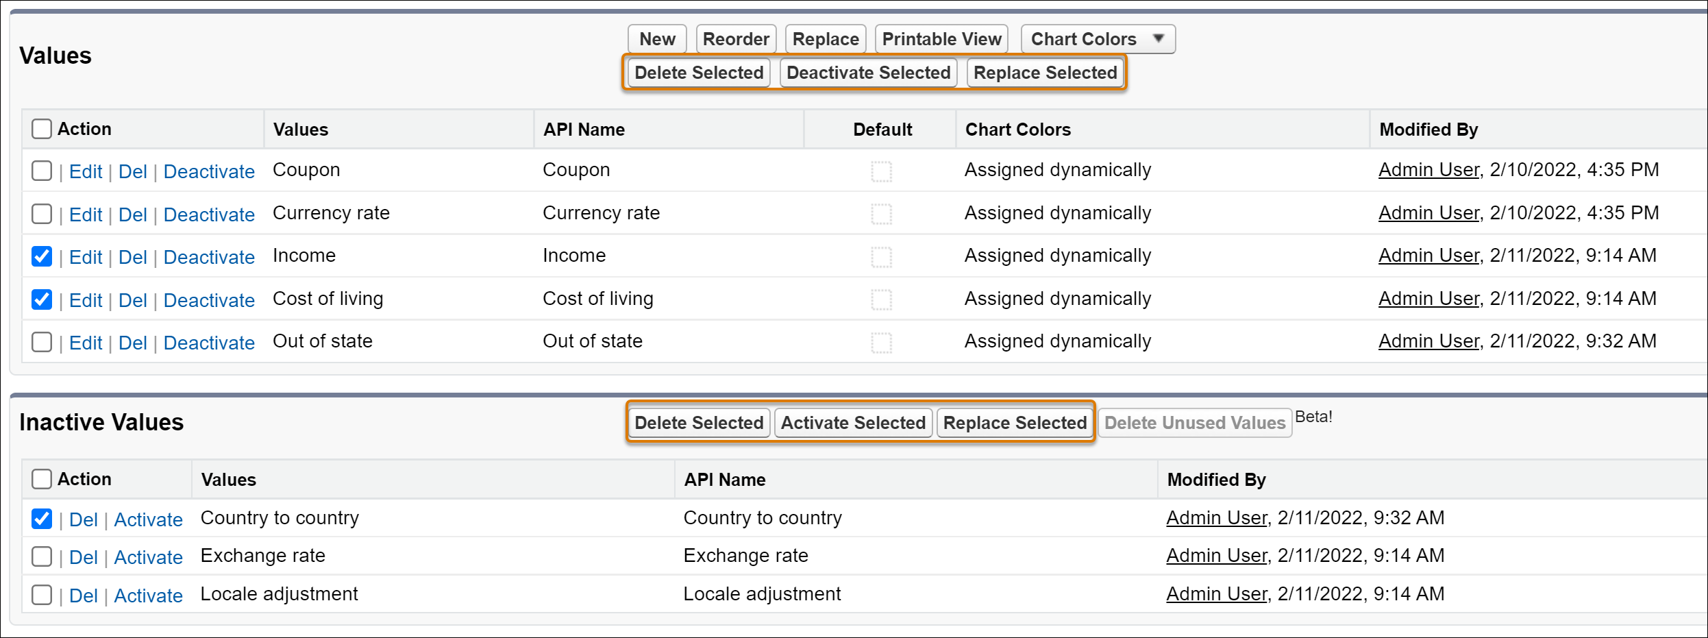Deactivate the Cost of living value
Image resolution: width=1708 pixels, height=638 pixels.
coord(209,300)
